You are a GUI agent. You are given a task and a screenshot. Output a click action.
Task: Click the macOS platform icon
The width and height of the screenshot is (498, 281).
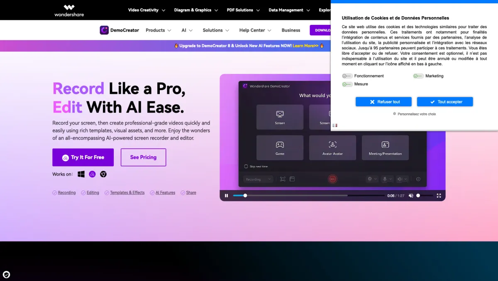92,174
